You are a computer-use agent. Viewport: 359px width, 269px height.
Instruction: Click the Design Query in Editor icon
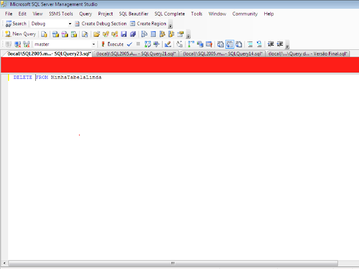pyautogui.click(x=168, y=44)
